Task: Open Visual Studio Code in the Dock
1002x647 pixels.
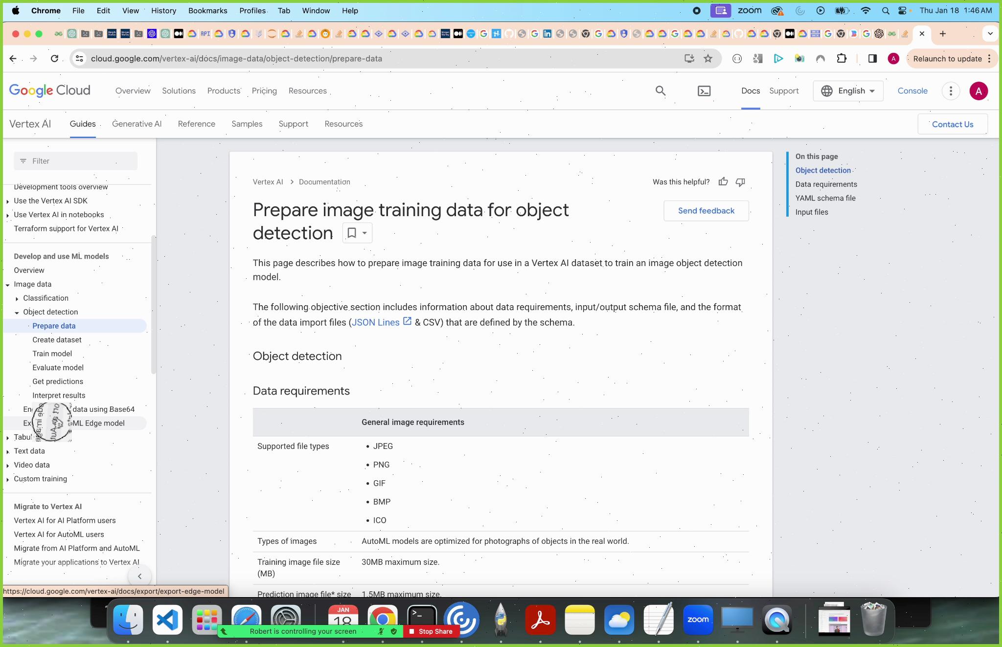Action: pos(167,620)
